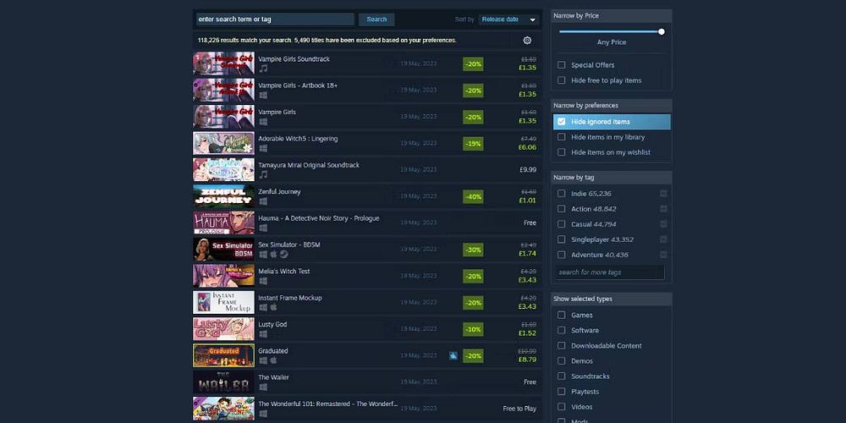The image size is (846, 423).
Task: Exclude the Casual tag using its icon
Action: click(x=663, y=224)
